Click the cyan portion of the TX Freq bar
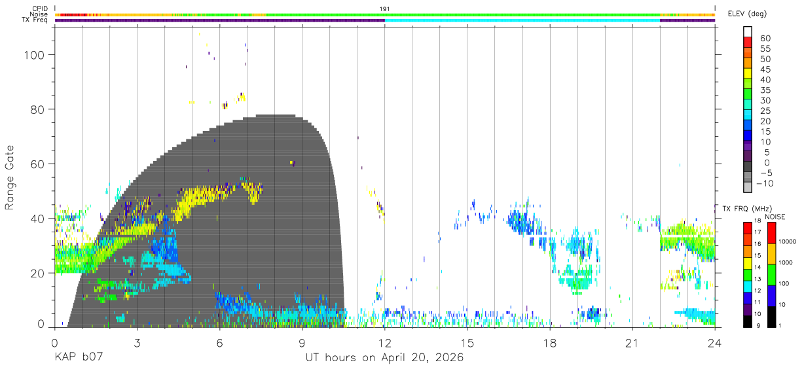Screen dimensions: 804x371 tap(522, 20)
